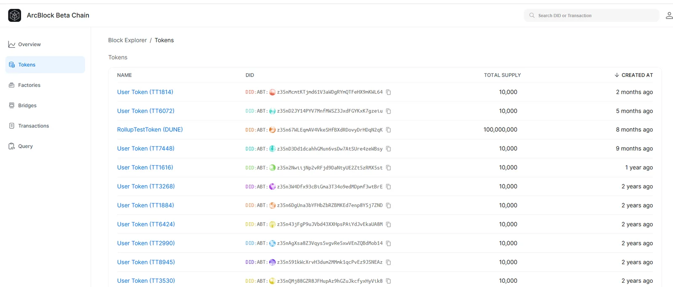The width and height of the screenshot is (673, 287).
Task: Copy DID of User Token (TT2990)
Action: click(389, 244)
